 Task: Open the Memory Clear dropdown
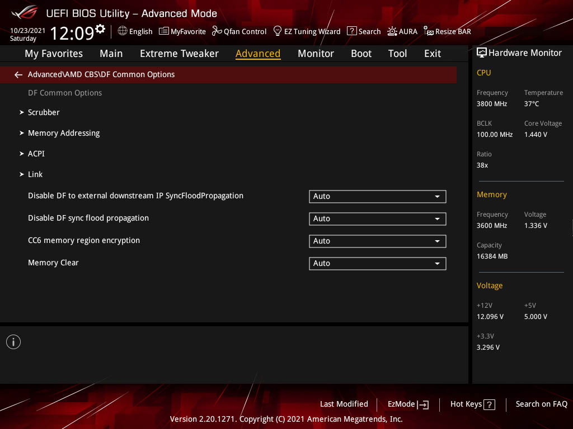(x=378, y=264)
